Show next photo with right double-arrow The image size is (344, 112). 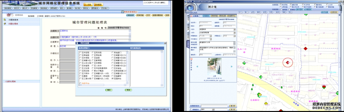[x=232, y=67]
